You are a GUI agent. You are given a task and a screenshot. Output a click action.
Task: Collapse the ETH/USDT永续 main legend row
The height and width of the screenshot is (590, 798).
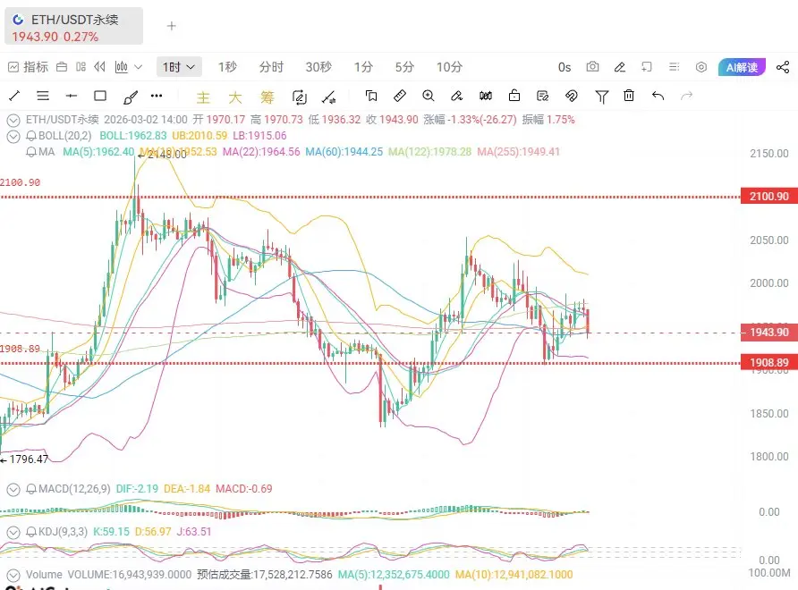click(13, 121)
